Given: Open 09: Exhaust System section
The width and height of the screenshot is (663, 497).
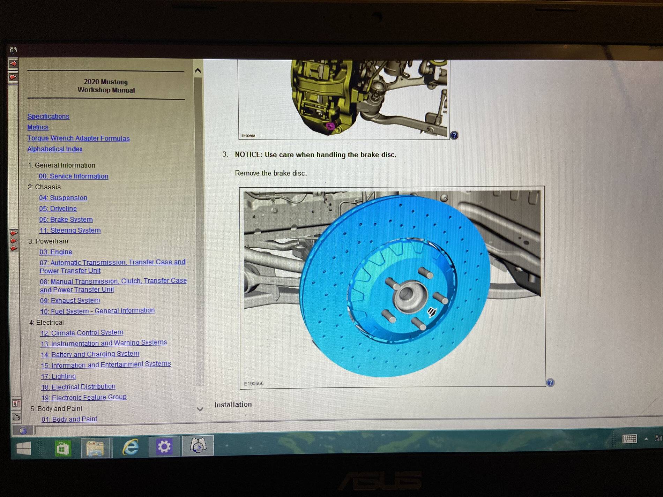Looking at the screenshot, I should (x=70, y=300).
